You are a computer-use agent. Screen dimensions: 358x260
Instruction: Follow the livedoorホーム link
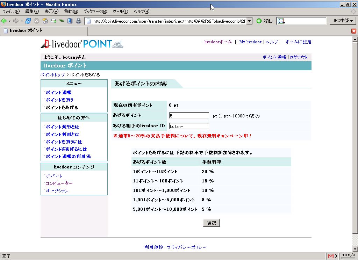218,42
